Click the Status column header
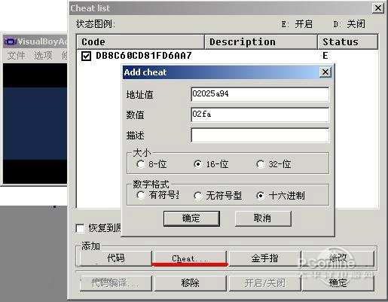388x302 pixels. tap(348, 41)
